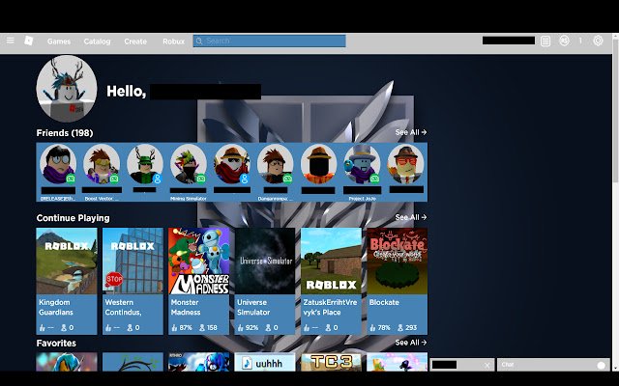Viewport: 619px width, 386px height.
Task: Open the Chat bar
Action: tap(554, 365)
